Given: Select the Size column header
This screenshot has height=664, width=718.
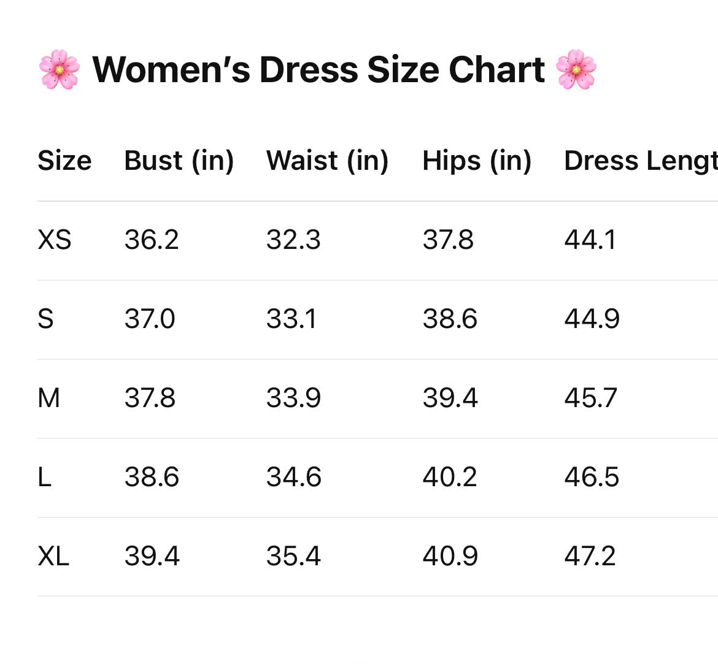Looking at the screenshot, I should tap(64, 161).
